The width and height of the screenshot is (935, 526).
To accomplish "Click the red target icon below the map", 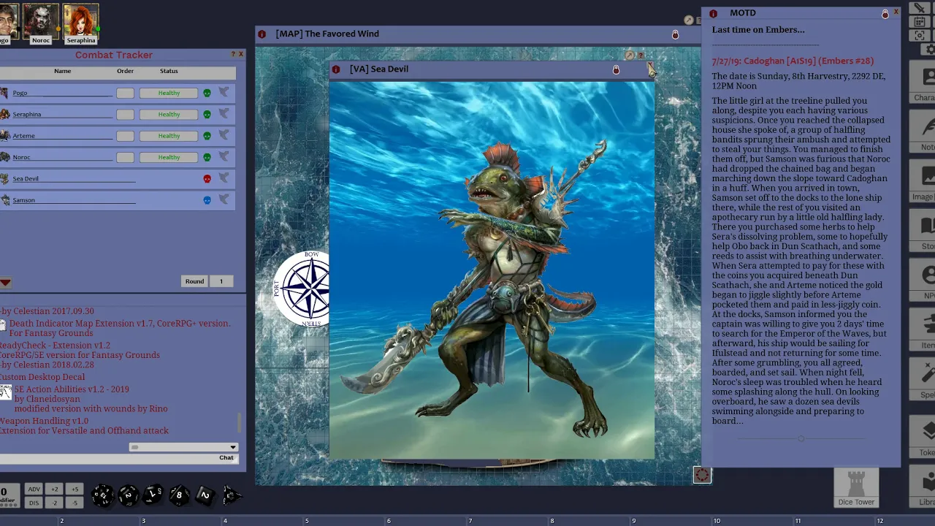I will point(702,475).
